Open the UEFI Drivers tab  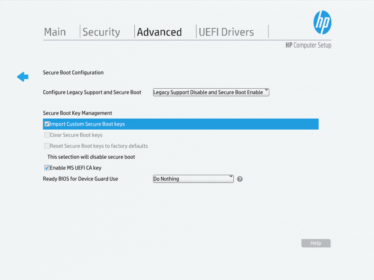[x=226, y=32]
